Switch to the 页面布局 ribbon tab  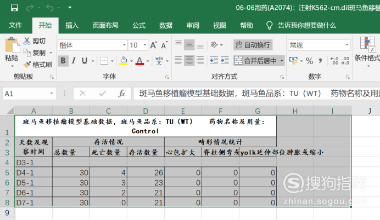click(105, 25)
